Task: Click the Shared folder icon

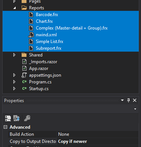Action: (24, 55)
